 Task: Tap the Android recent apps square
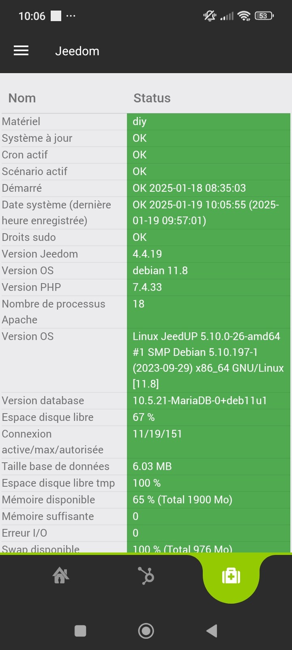[x=80, y=631]
